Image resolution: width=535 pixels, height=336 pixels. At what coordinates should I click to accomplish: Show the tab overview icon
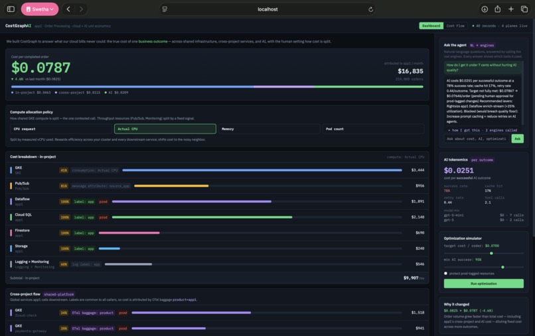(524, 9)
